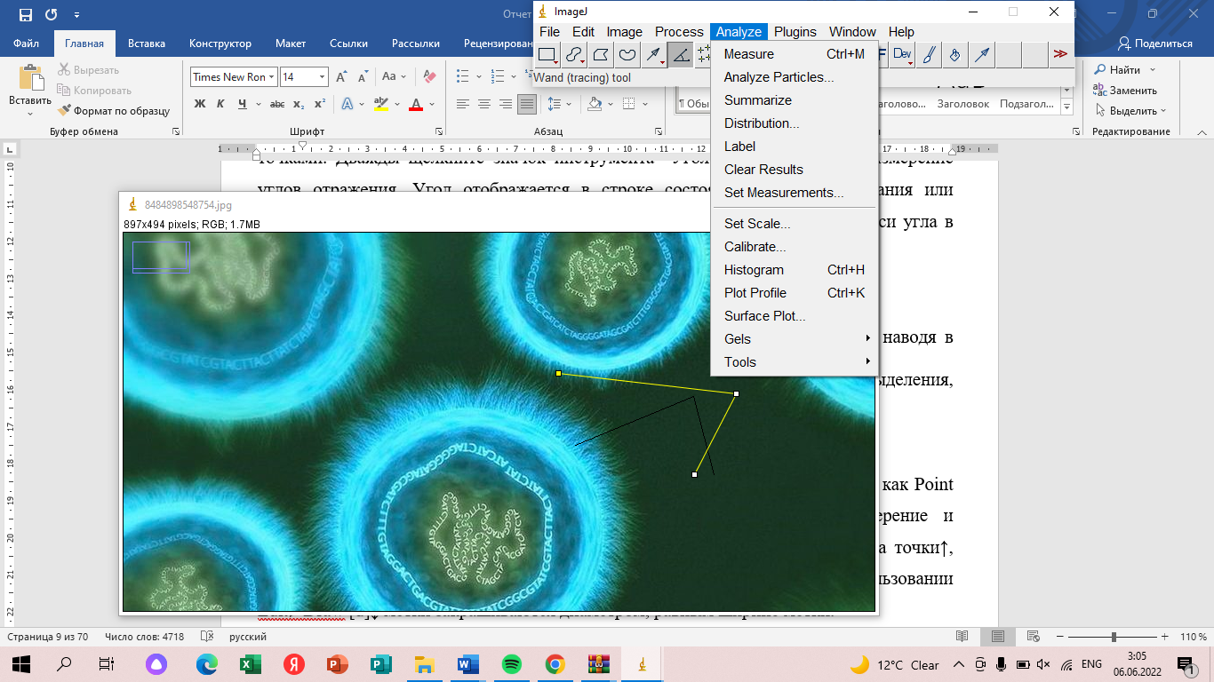Choose Set Scale... in Analyze menu
The height and width of the screenshot is (682, 1214).
pyautogui.click(x=795, y=224)
